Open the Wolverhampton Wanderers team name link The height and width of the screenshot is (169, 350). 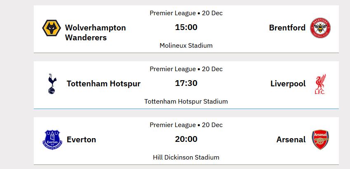tap(95, 32)
